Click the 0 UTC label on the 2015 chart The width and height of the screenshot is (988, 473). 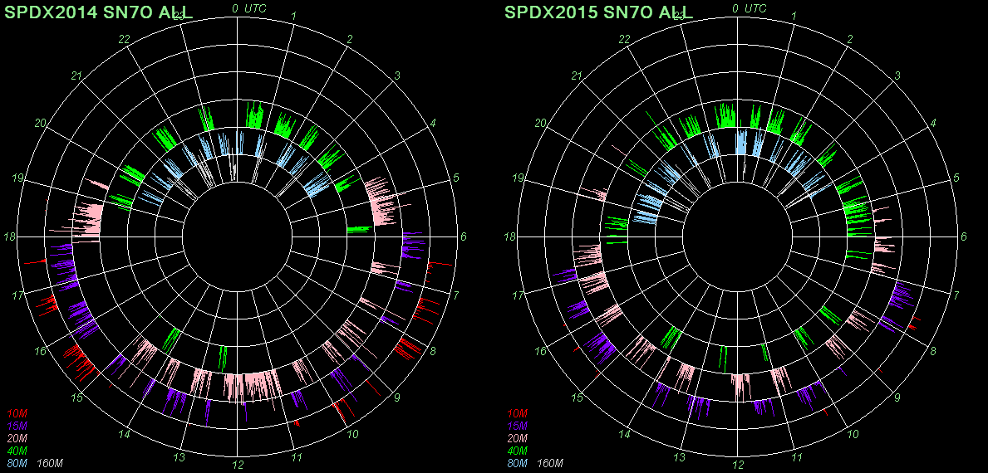point(749,8)
